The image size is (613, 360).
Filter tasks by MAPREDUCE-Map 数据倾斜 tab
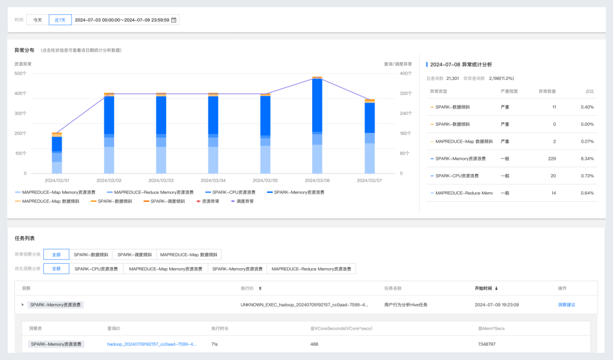(x=189, y=255)
